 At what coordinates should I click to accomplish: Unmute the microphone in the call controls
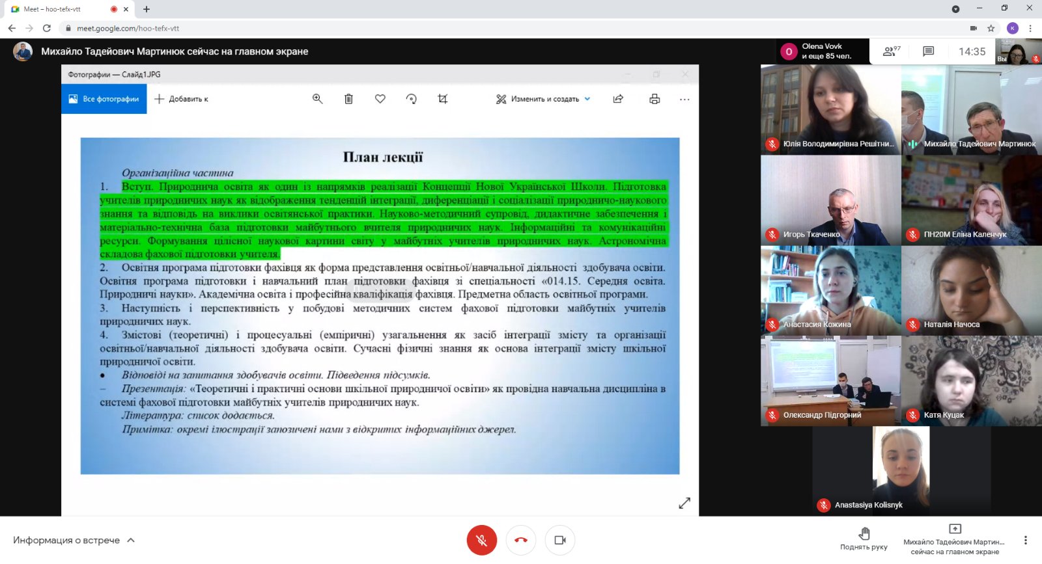pyautogui.click(x=481, y=540)
